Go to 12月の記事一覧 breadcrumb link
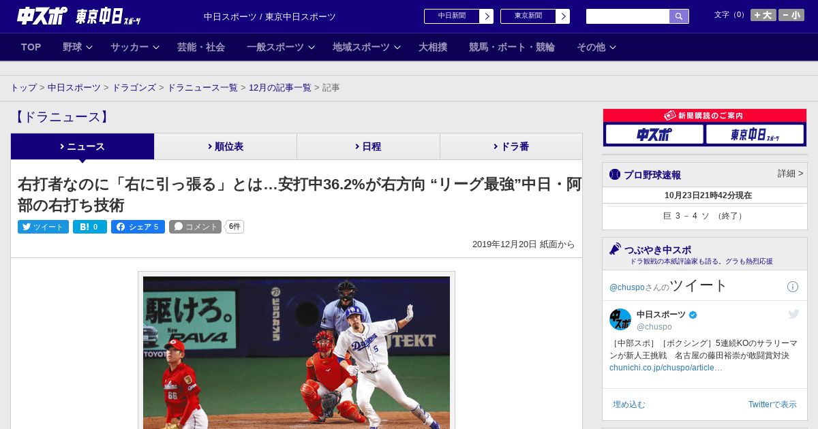818x429 pixels. pyautogui.click(x=280, y=88)
